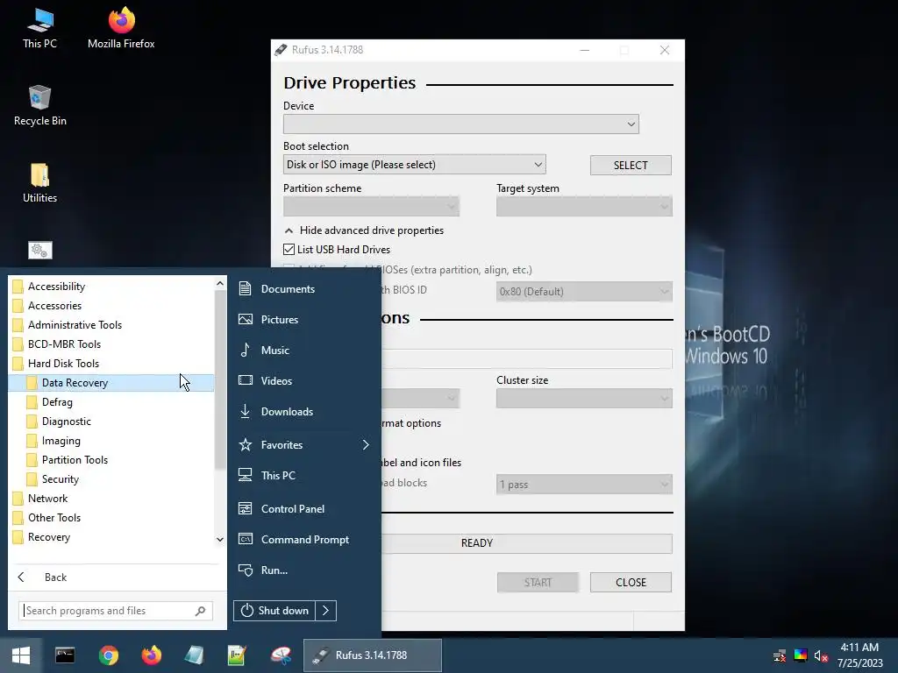Open Cluster size dropdown
Viewport: 898px width, 673px height.
tap(584, 399)
